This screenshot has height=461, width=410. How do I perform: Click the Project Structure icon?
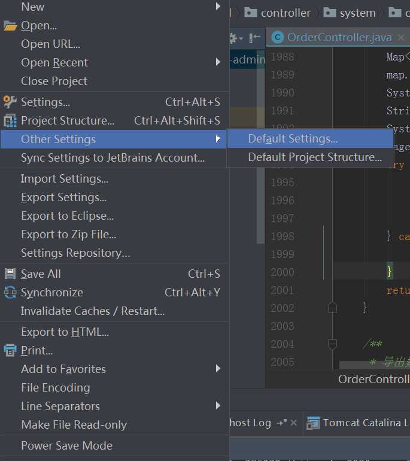(x=10, y=120)
